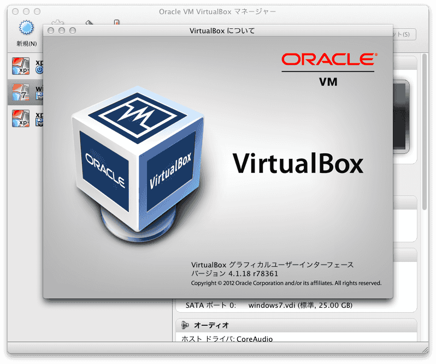
Task: Click the audio speaker icon beside オーディオ
Action: 185,325
